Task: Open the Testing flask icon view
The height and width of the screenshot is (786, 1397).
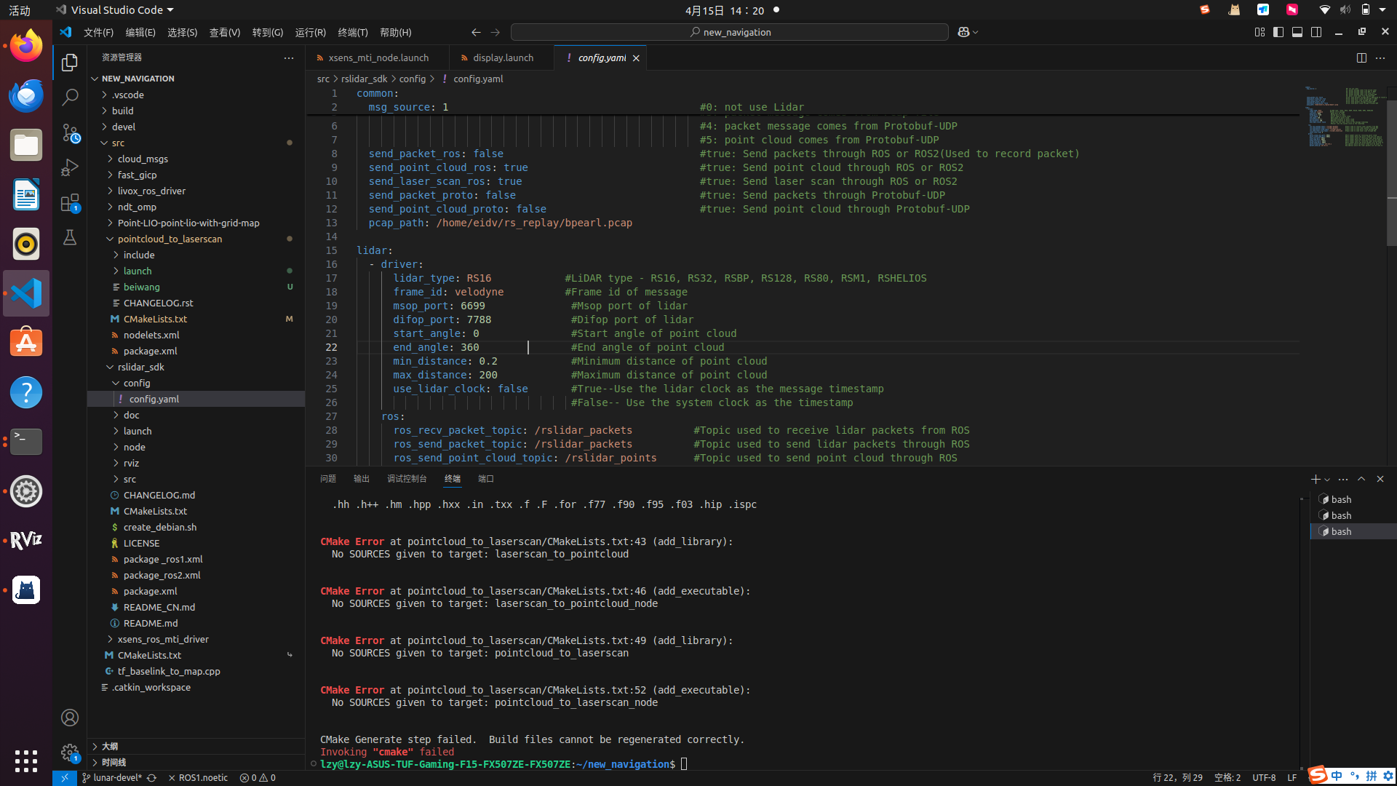Action: [70, 238]
